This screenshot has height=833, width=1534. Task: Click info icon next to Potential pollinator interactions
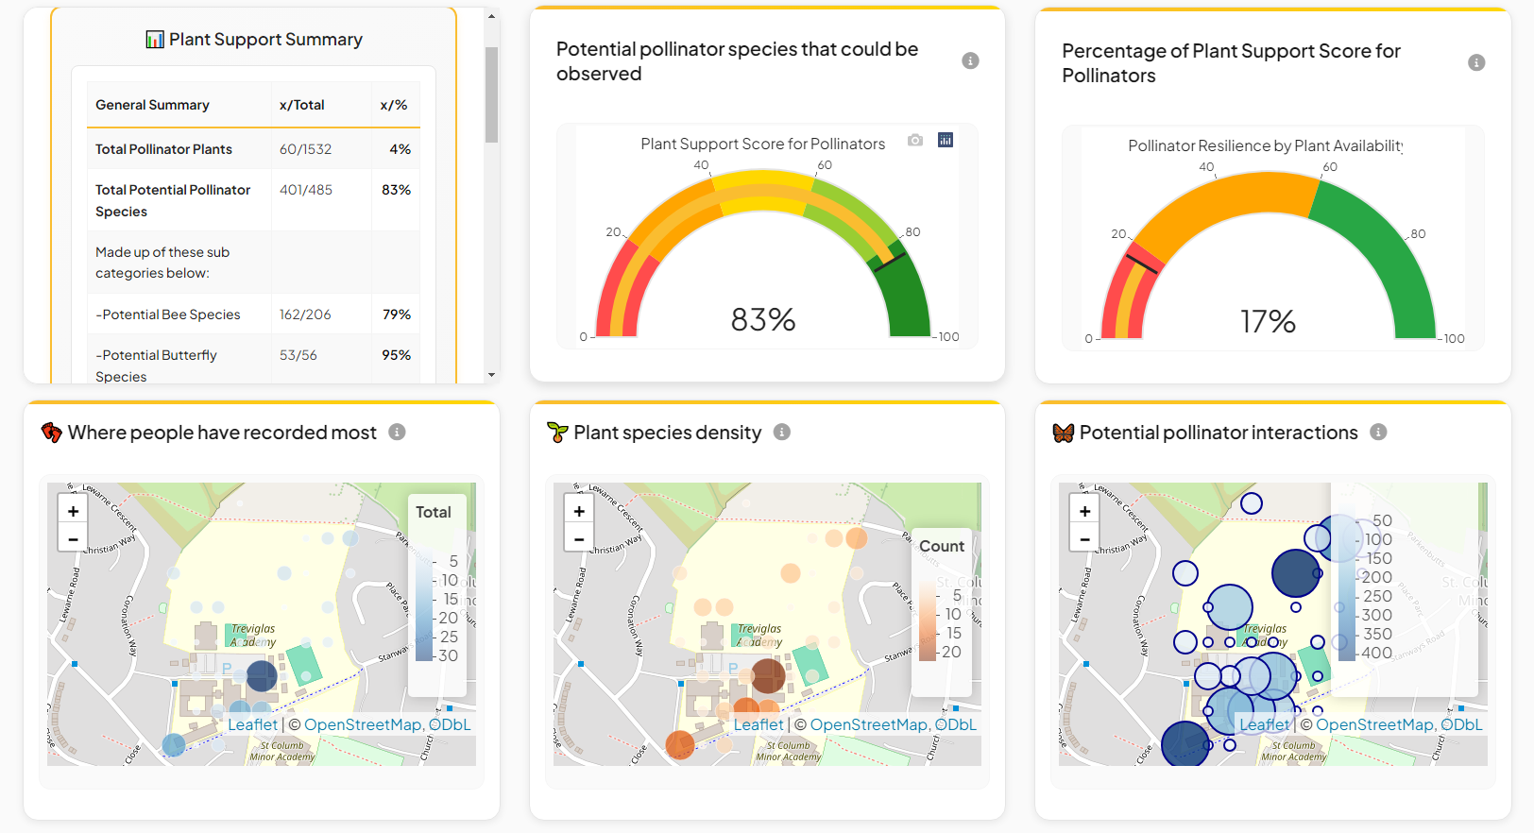coord(1378,432)
